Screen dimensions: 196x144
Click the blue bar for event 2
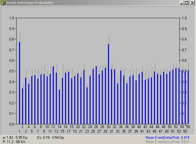point(22,106)
